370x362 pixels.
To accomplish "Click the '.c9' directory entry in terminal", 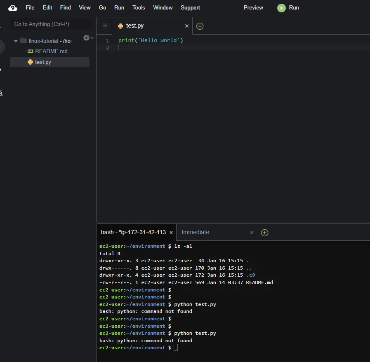I will point(251,275).
